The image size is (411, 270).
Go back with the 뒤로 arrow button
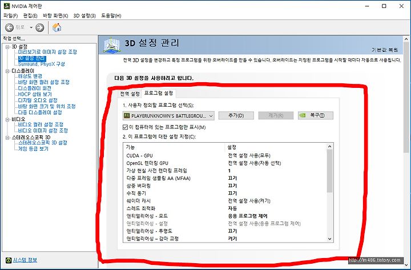[10, 27]
